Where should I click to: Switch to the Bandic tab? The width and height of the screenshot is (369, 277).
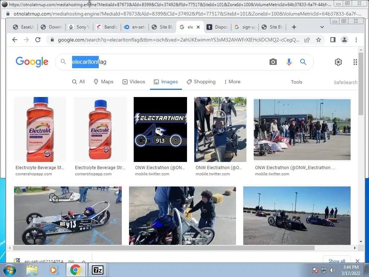107,27
